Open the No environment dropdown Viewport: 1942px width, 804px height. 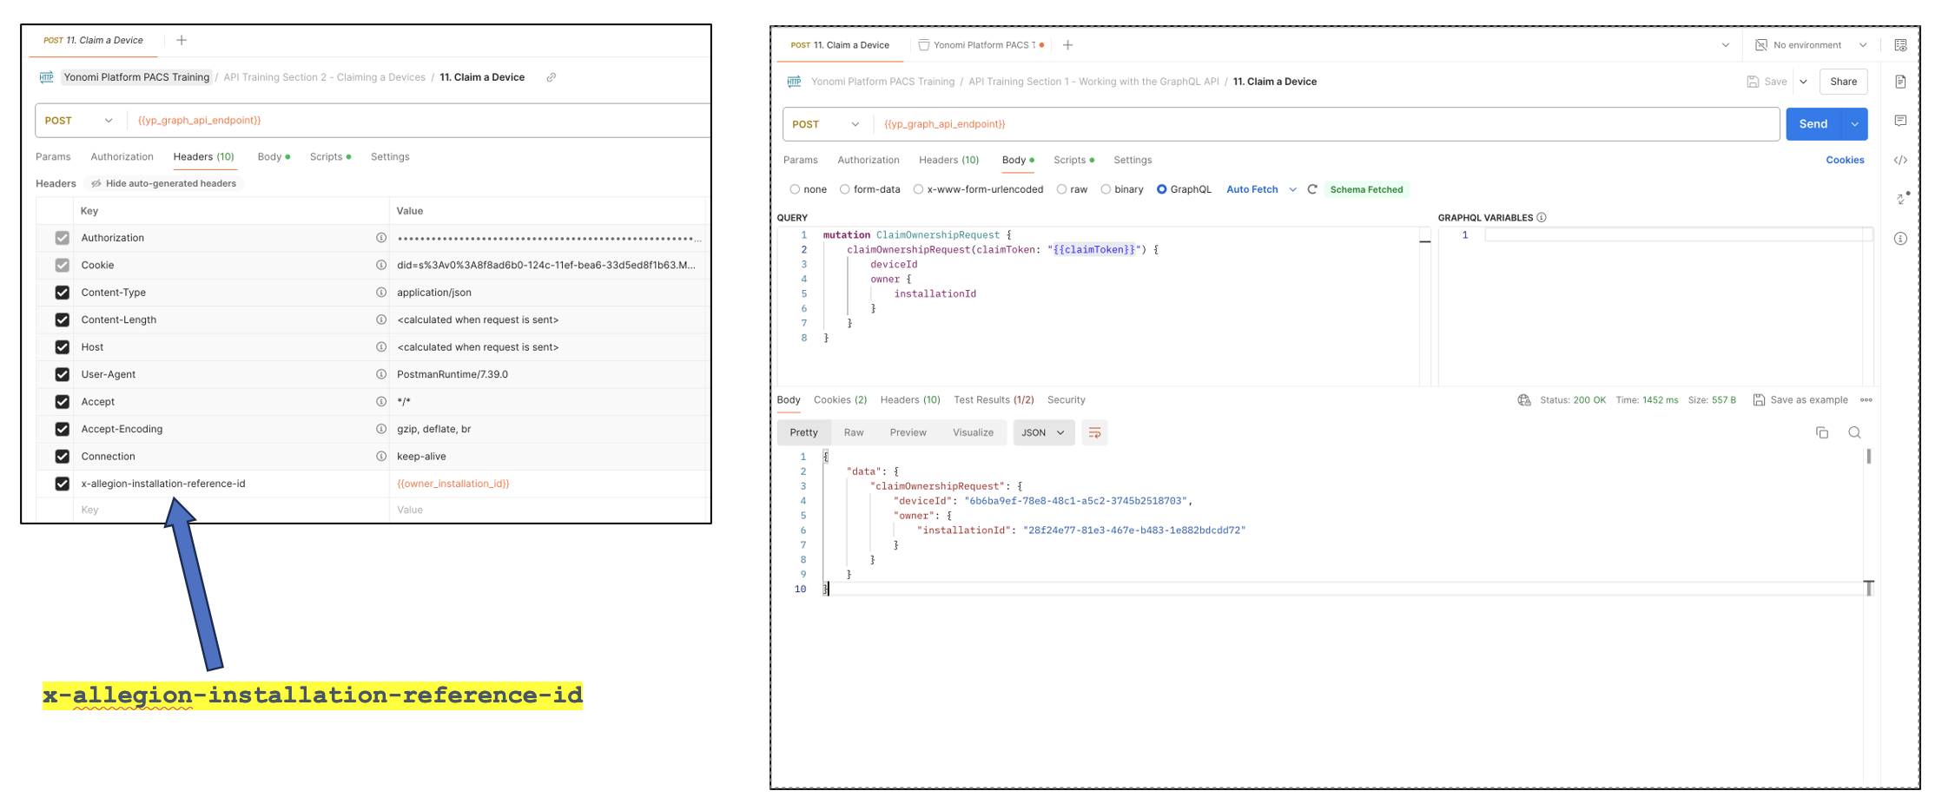click(1812, 45)
